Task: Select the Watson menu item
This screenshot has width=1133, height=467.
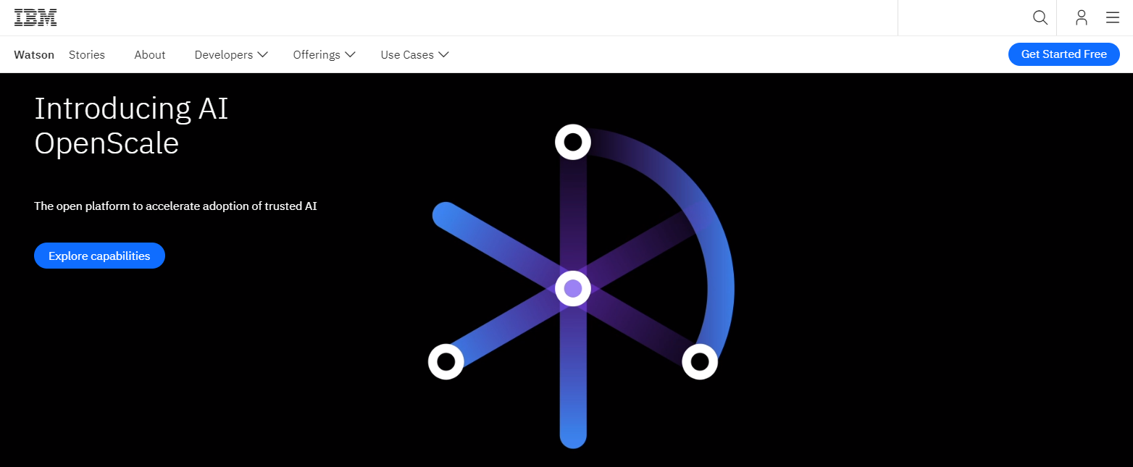Action: [33, 54]
